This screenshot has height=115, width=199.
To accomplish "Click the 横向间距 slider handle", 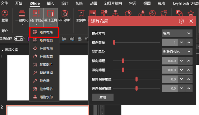I will click(123, 61).
